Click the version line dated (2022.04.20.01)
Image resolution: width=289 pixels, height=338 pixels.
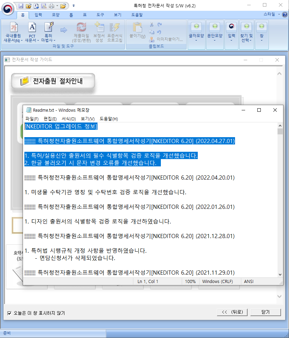click(130, 178)
